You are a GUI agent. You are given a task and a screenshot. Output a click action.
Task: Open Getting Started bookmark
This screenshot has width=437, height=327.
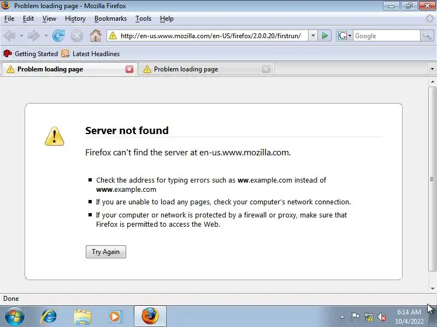click(31, 53)
